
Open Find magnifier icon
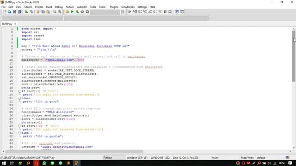click(x=55, y=12)
